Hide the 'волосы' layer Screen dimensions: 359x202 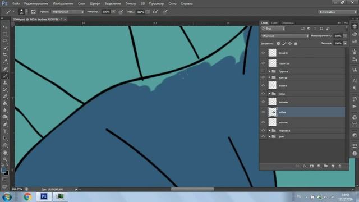263,102
